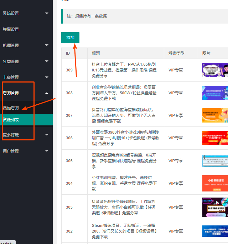Click the note 注：须保持有一条数据
Image resolution: width=228 pixels, height=244 pixels.
(87, 16)
